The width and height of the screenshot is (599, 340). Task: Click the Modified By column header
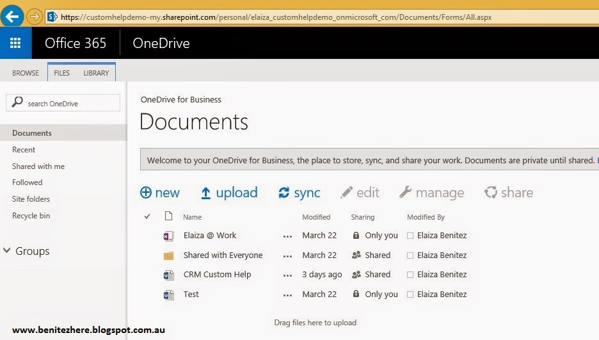click(426, 217)
